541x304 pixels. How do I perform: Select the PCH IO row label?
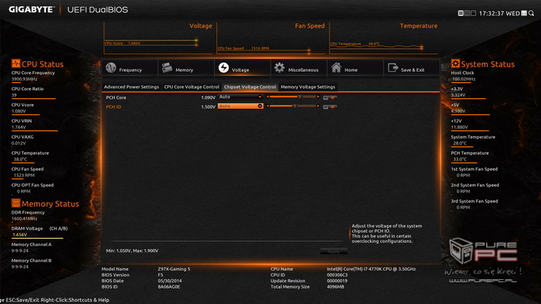point(114,107)
